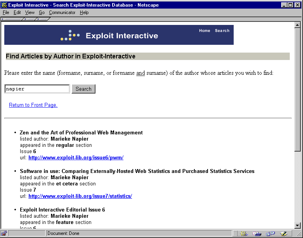The height and width of the screenshot is (238, 303).
Task: Click the Search link in banner
Action: (x=222, y=30)
